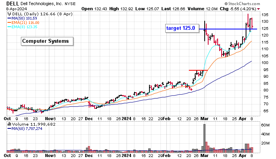Click the EMA(21) 116.00 legend entry

pyautogui.click(x=23, y=23)
